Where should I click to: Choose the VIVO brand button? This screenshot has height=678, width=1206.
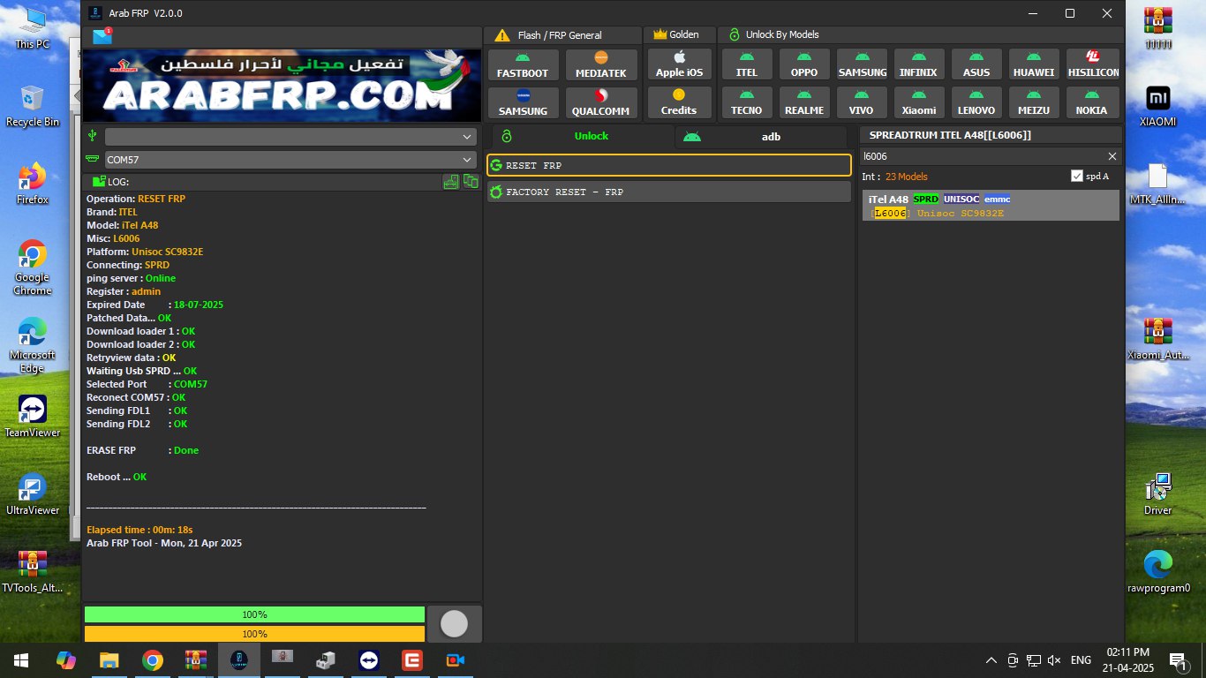(862, 102)
